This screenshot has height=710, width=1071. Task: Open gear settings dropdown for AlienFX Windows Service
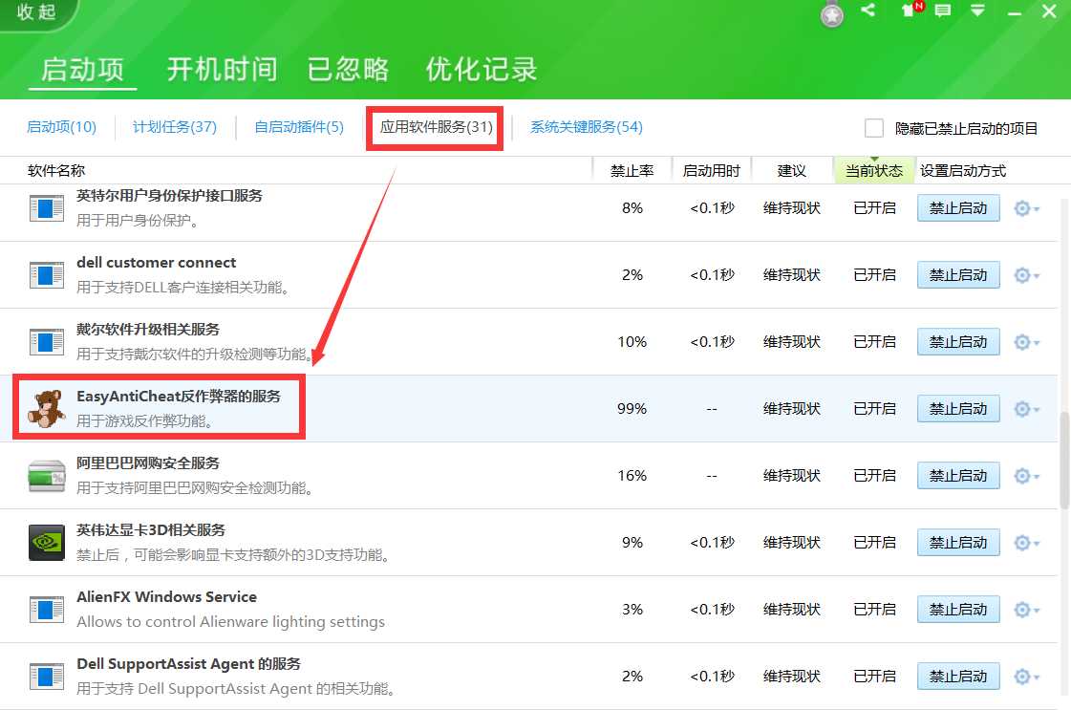click(x=1026, y=610)
